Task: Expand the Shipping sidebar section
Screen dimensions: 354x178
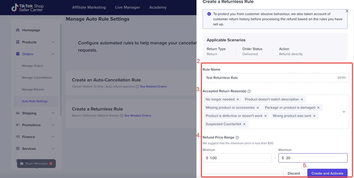Action: pos(53,113)
